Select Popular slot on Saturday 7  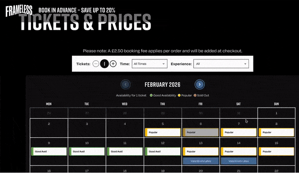239,132
